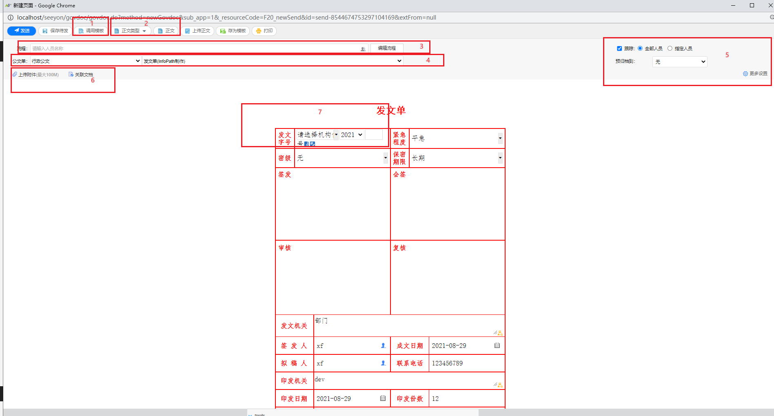Open the 预归档到 dropdown
Viewport: 774px width, 416px height.
point(679,62)
